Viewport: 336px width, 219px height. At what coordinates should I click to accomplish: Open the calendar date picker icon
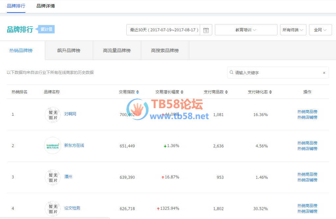(206, 30)
